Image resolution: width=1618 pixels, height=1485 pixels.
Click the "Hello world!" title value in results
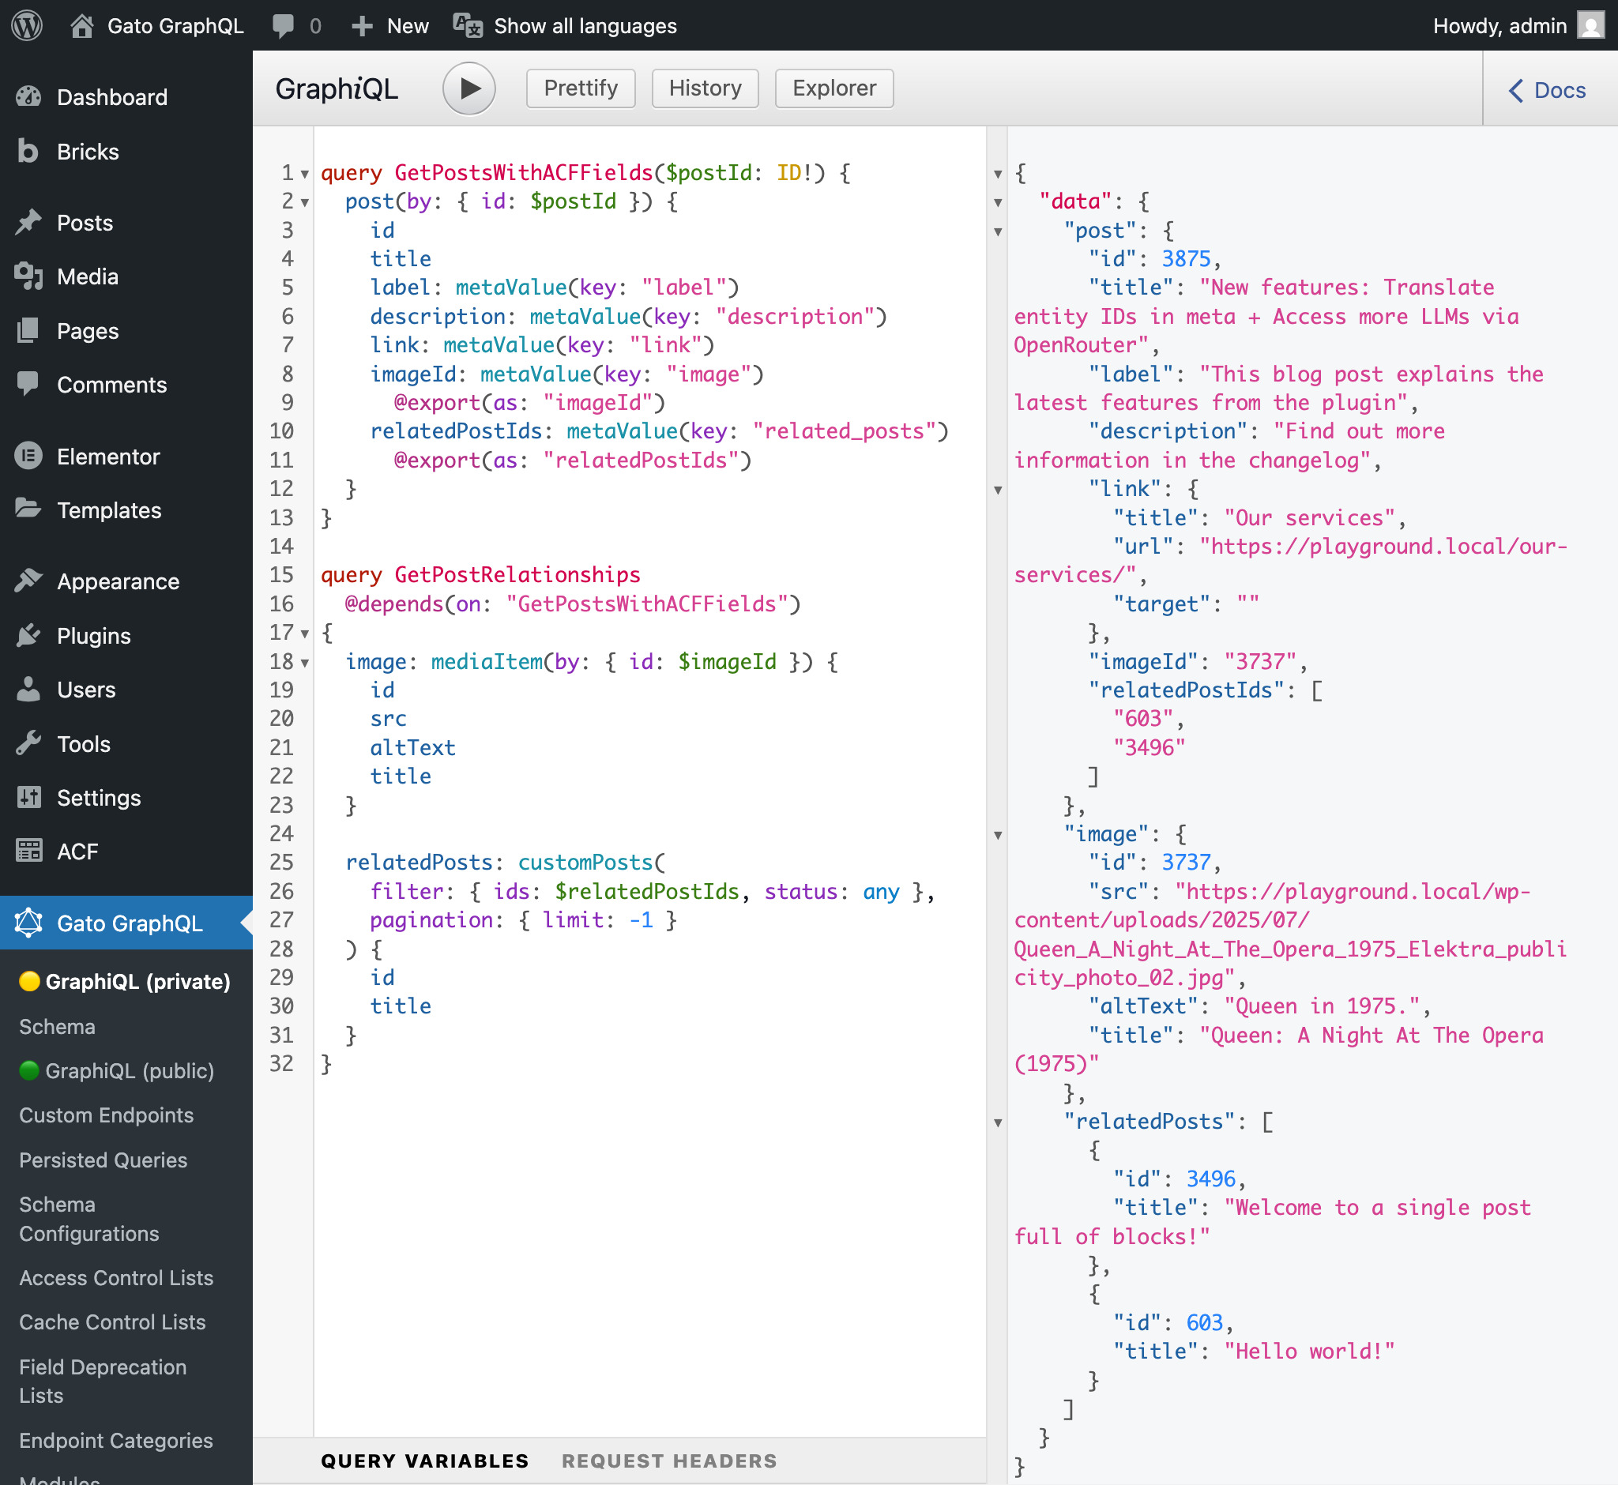pos(1309,1352)
